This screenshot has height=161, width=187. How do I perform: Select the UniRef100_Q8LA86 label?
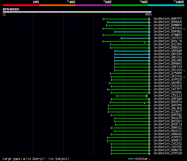click(x=168, y=61)
